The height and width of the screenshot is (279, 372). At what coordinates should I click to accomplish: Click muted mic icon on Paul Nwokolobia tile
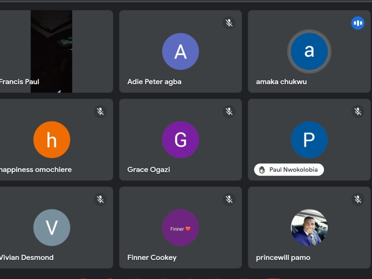[358, 112]
